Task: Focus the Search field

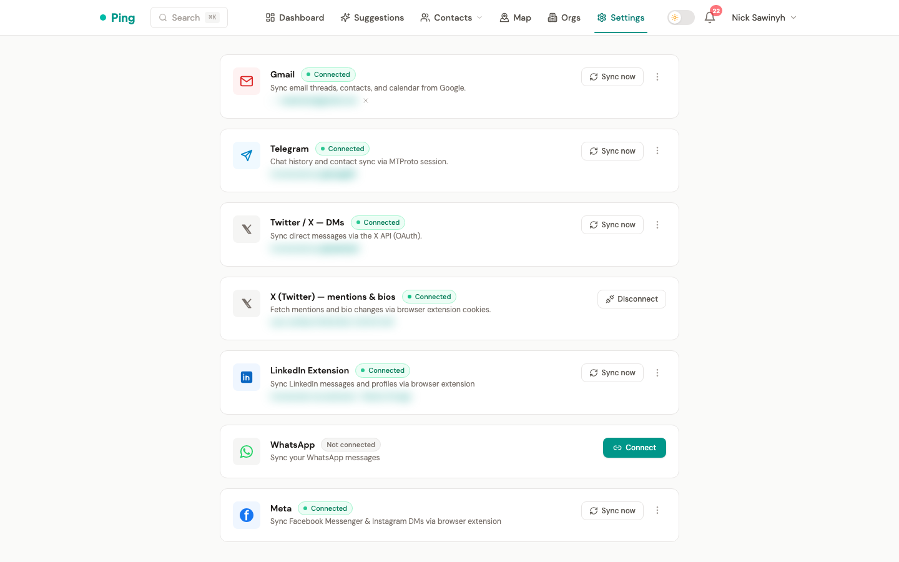Action: [189, 17]
